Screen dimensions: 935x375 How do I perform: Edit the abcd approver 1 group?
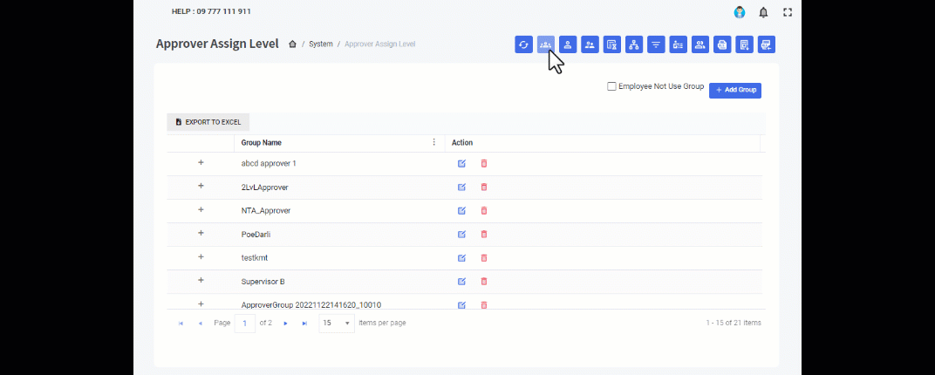tap(461, 163)
